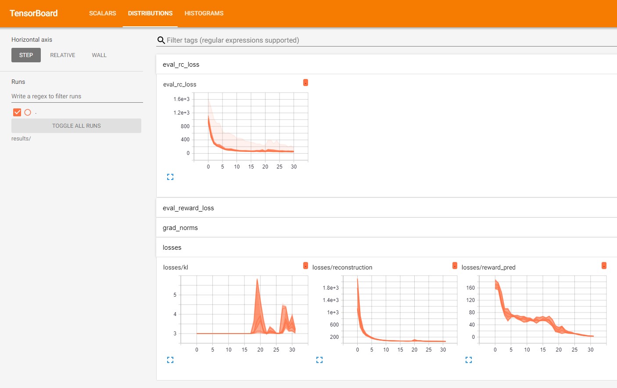This screenshot has height=388, width=617.
Task: Expand the grad_norms section
Action: point(387,228)
